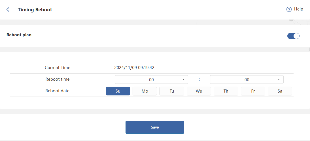Go back using the left arrow icon
This screenshot has height=141, width=310.
coord(8,10)
